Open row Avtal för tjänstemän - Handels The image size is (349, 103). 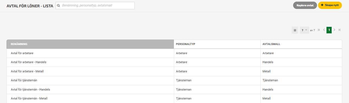[174, 89]
